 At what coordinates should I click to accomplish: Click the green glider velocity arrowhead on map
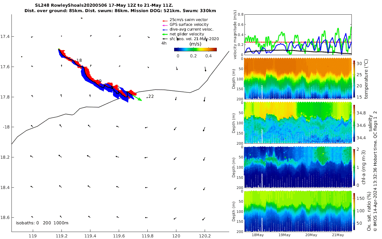[x=140, y=99]
